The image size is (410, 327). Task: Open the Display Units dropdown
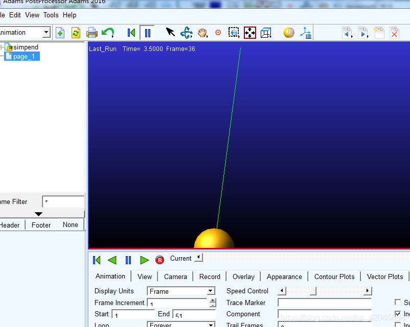coord(181,291)
